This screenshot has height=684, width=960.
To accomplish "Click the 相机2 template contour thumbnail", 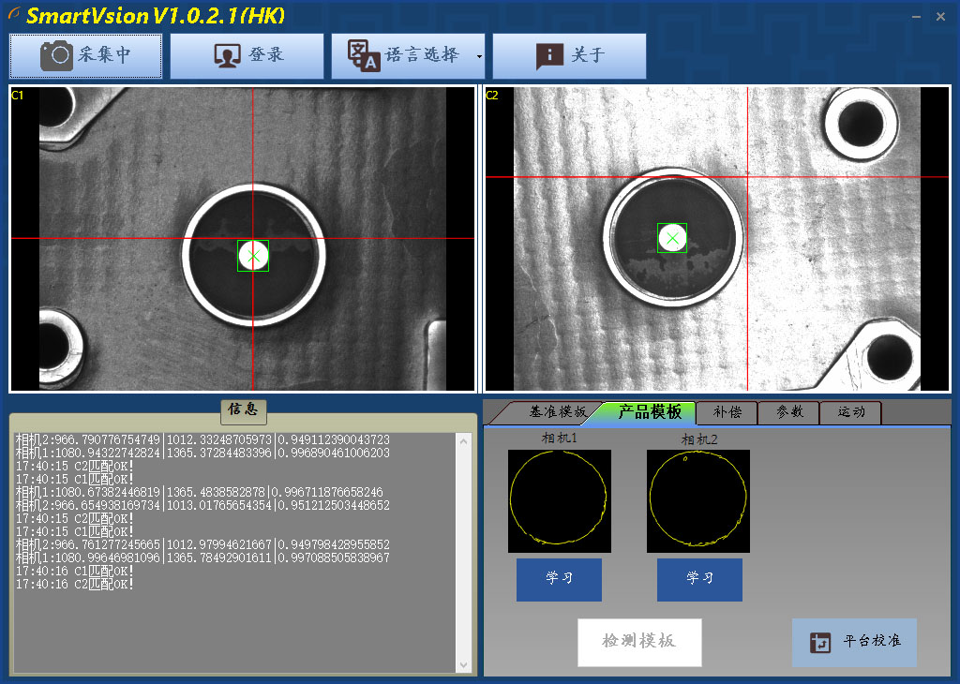I will pyautogui.click(x=698, y=500).
